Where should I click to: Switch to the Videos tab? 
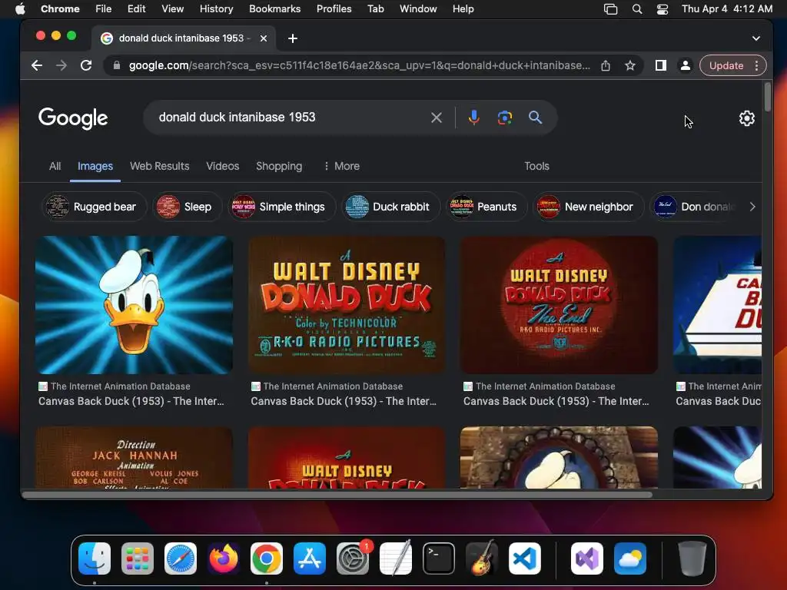222,166
